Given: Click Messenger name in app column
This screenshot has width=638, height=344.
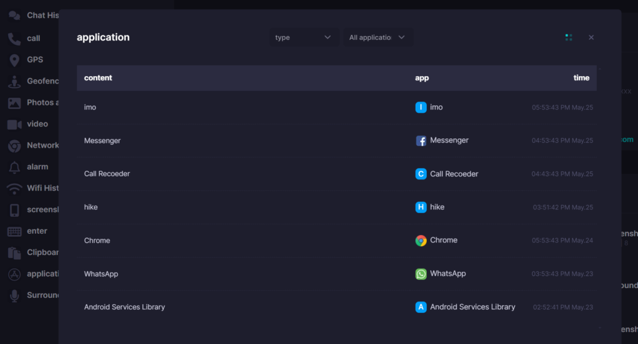Looking at the screenshot, I should (449, 140).
